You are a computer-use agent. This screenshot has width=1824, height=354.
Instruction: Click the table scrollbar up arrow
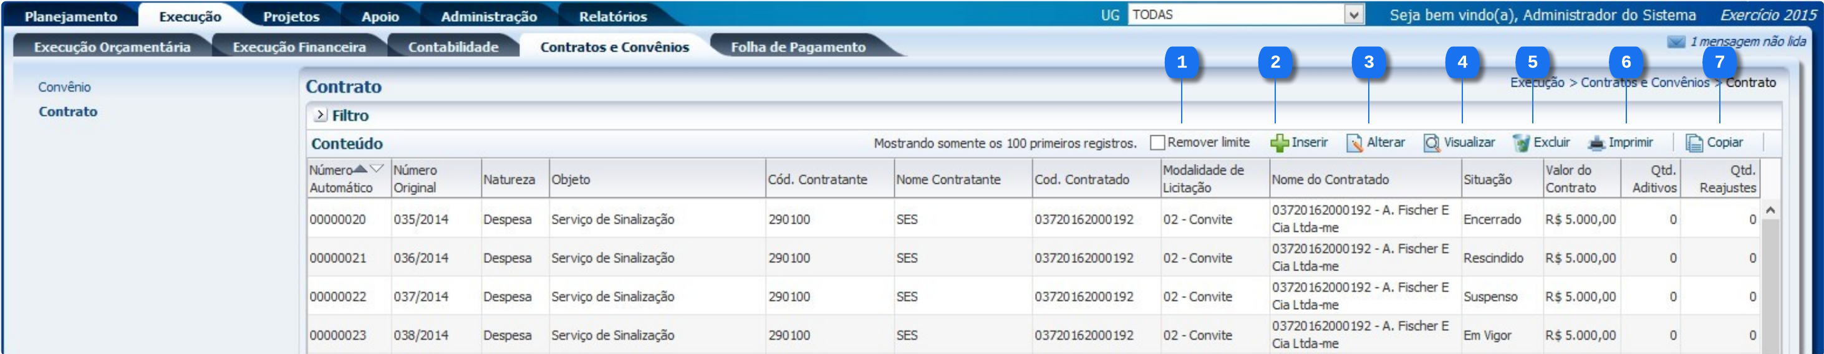(1770, 210)
